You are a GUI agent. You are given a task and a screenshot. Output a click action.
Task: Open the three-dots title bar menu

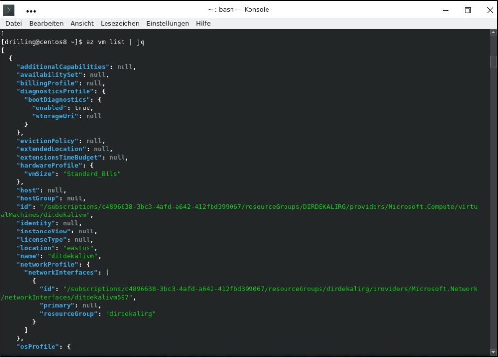(31, 11)
